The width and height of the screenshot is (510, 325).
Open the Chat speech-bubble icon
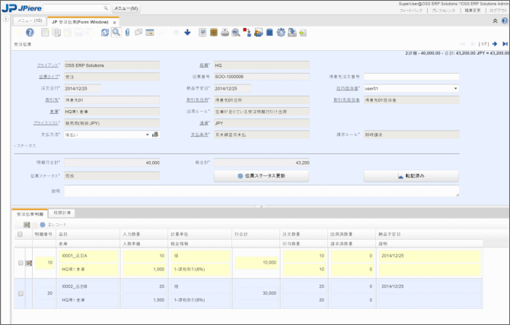pyautogui.click(x=139, y=33)
